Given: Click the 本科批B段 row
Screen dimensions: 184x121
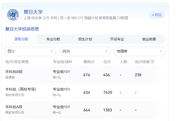Looking at the screenshot, I should (82, 75).
